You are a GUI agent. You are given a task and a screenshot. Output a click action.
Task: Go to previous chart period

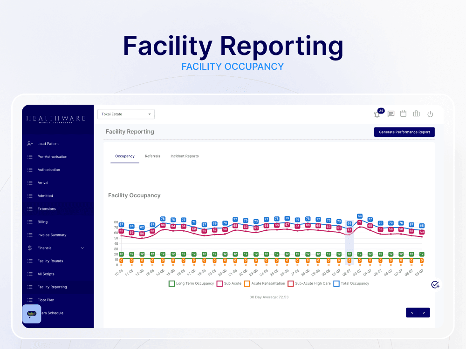tap(412, 313)
